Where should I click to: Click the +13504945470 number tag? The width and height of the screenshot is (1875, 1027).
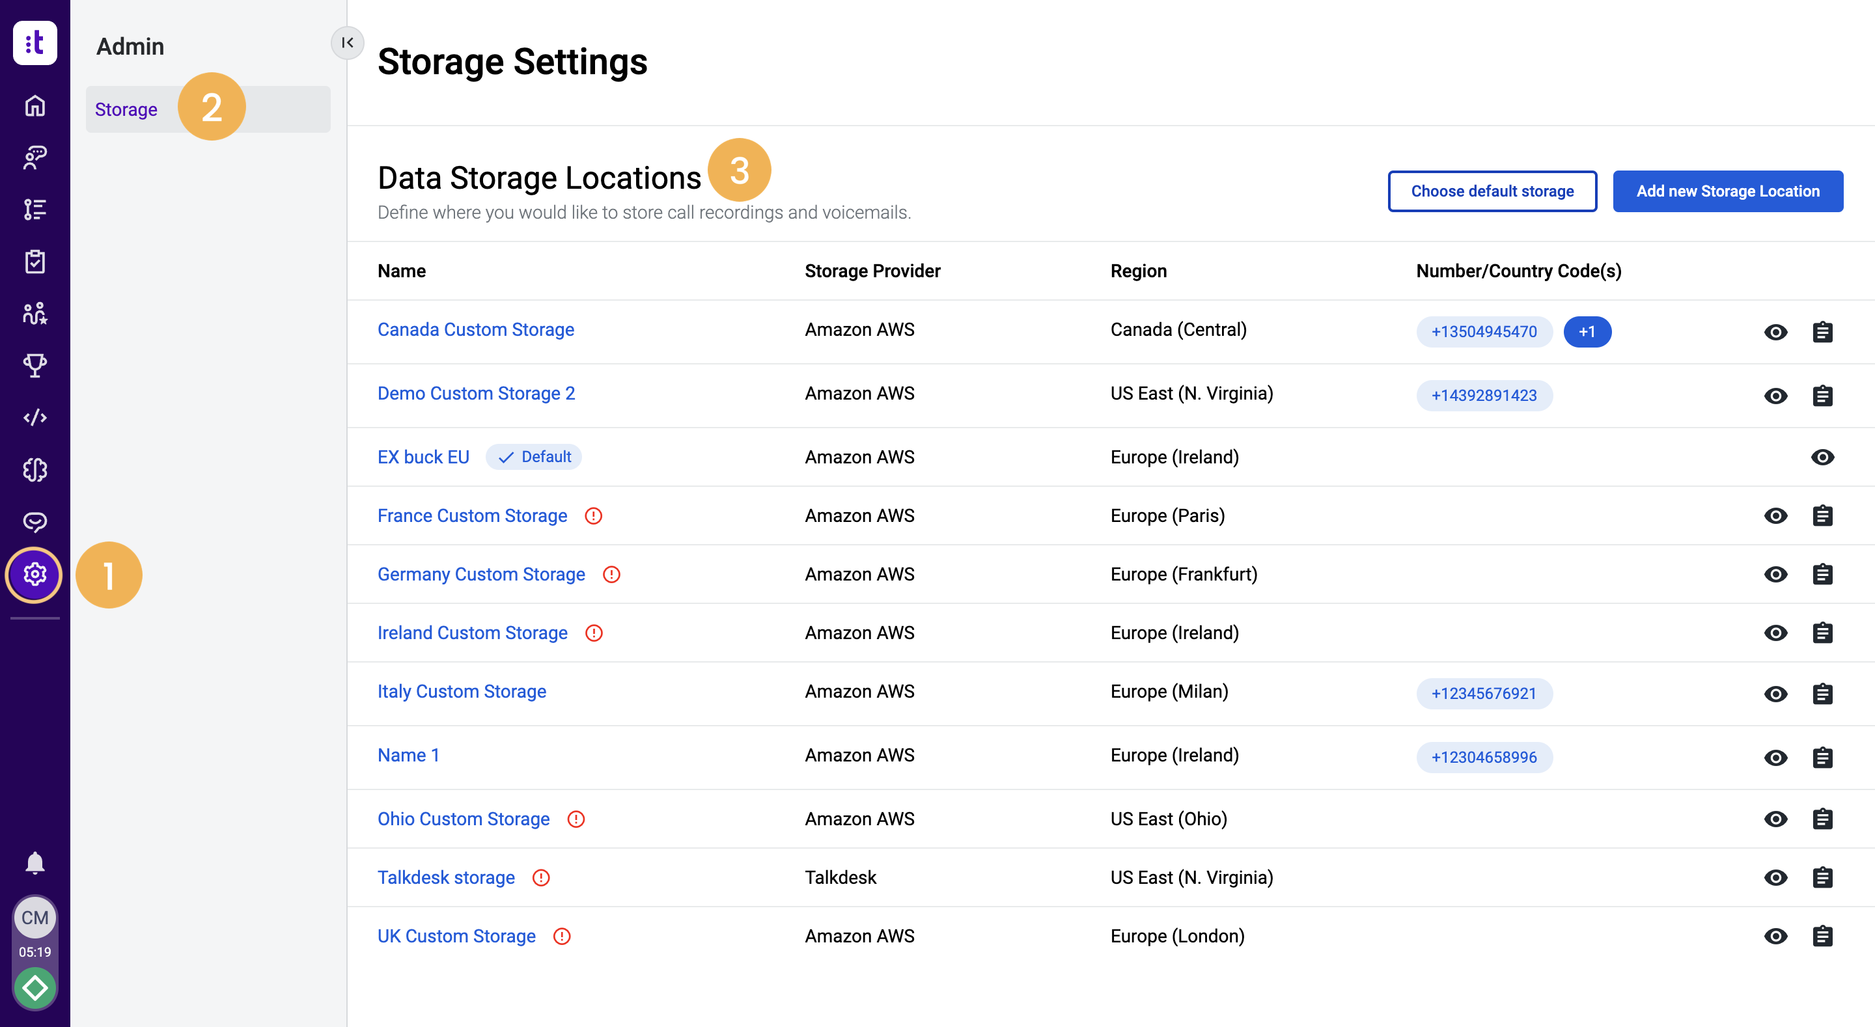coord(1484,332)
